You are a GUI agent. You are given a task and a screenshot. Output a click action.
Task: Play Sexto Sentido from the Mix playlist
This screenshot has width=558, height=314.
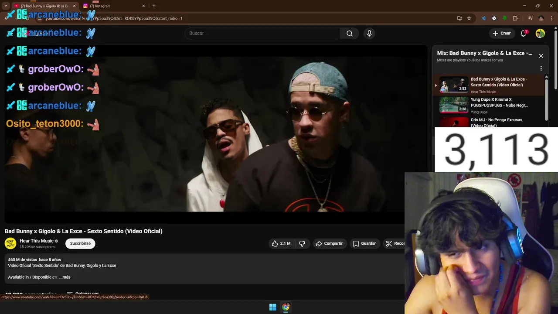pyautogui.click(x=489, y=85)
